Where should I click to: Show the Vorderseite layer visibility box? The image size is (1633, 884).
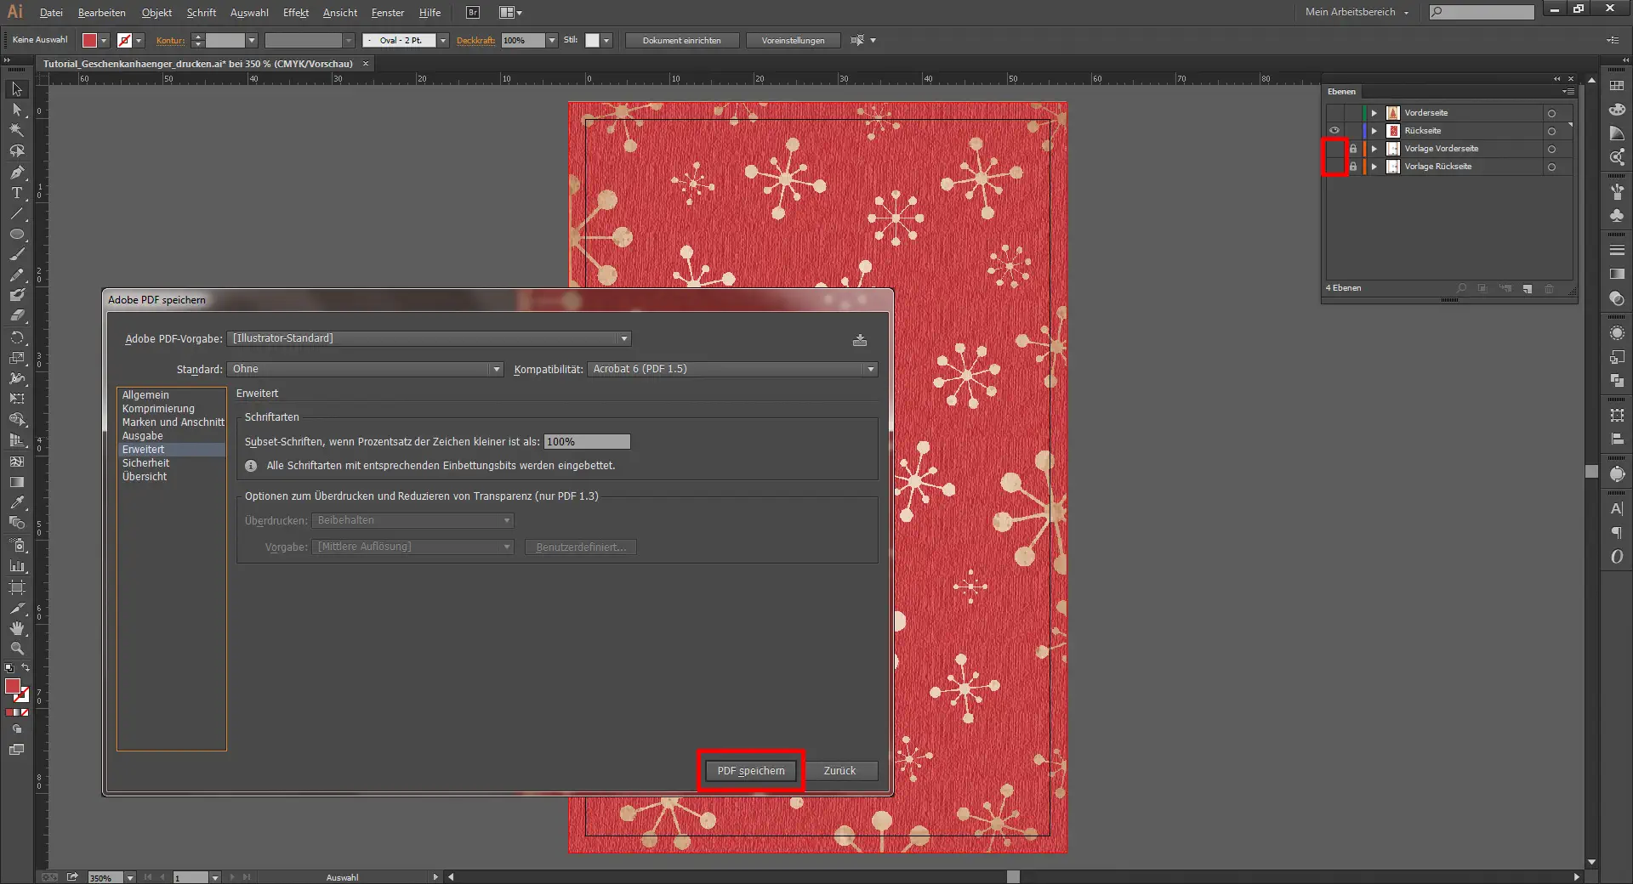pos(1334,113)
